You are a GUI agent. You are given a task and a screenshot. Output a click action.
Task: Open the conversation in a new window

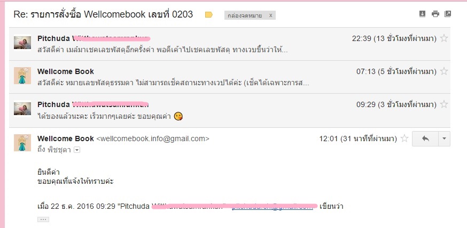[448, 14]
